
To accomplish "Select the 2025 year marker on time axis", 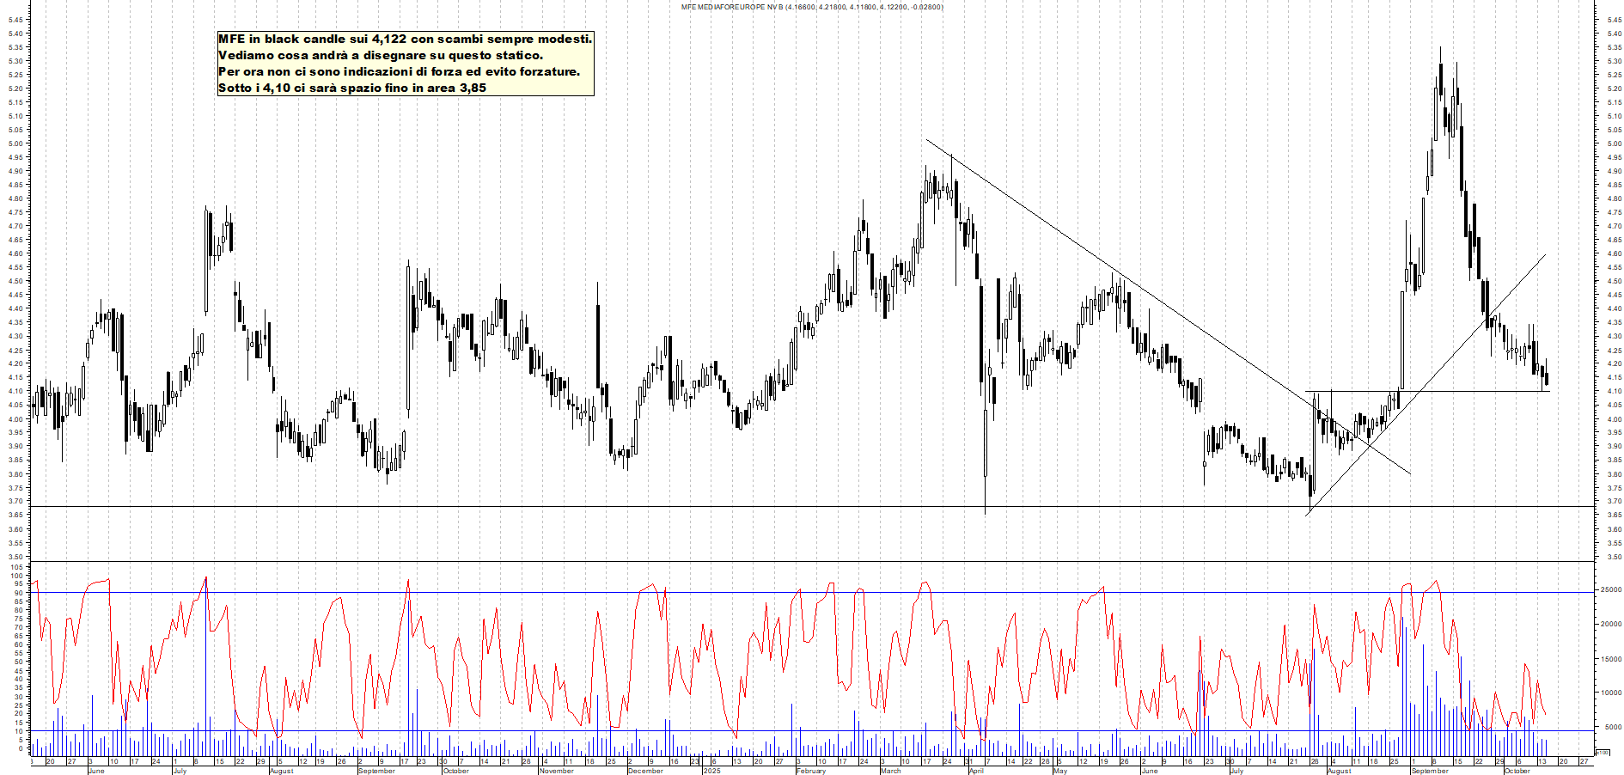I will (711, 771).
